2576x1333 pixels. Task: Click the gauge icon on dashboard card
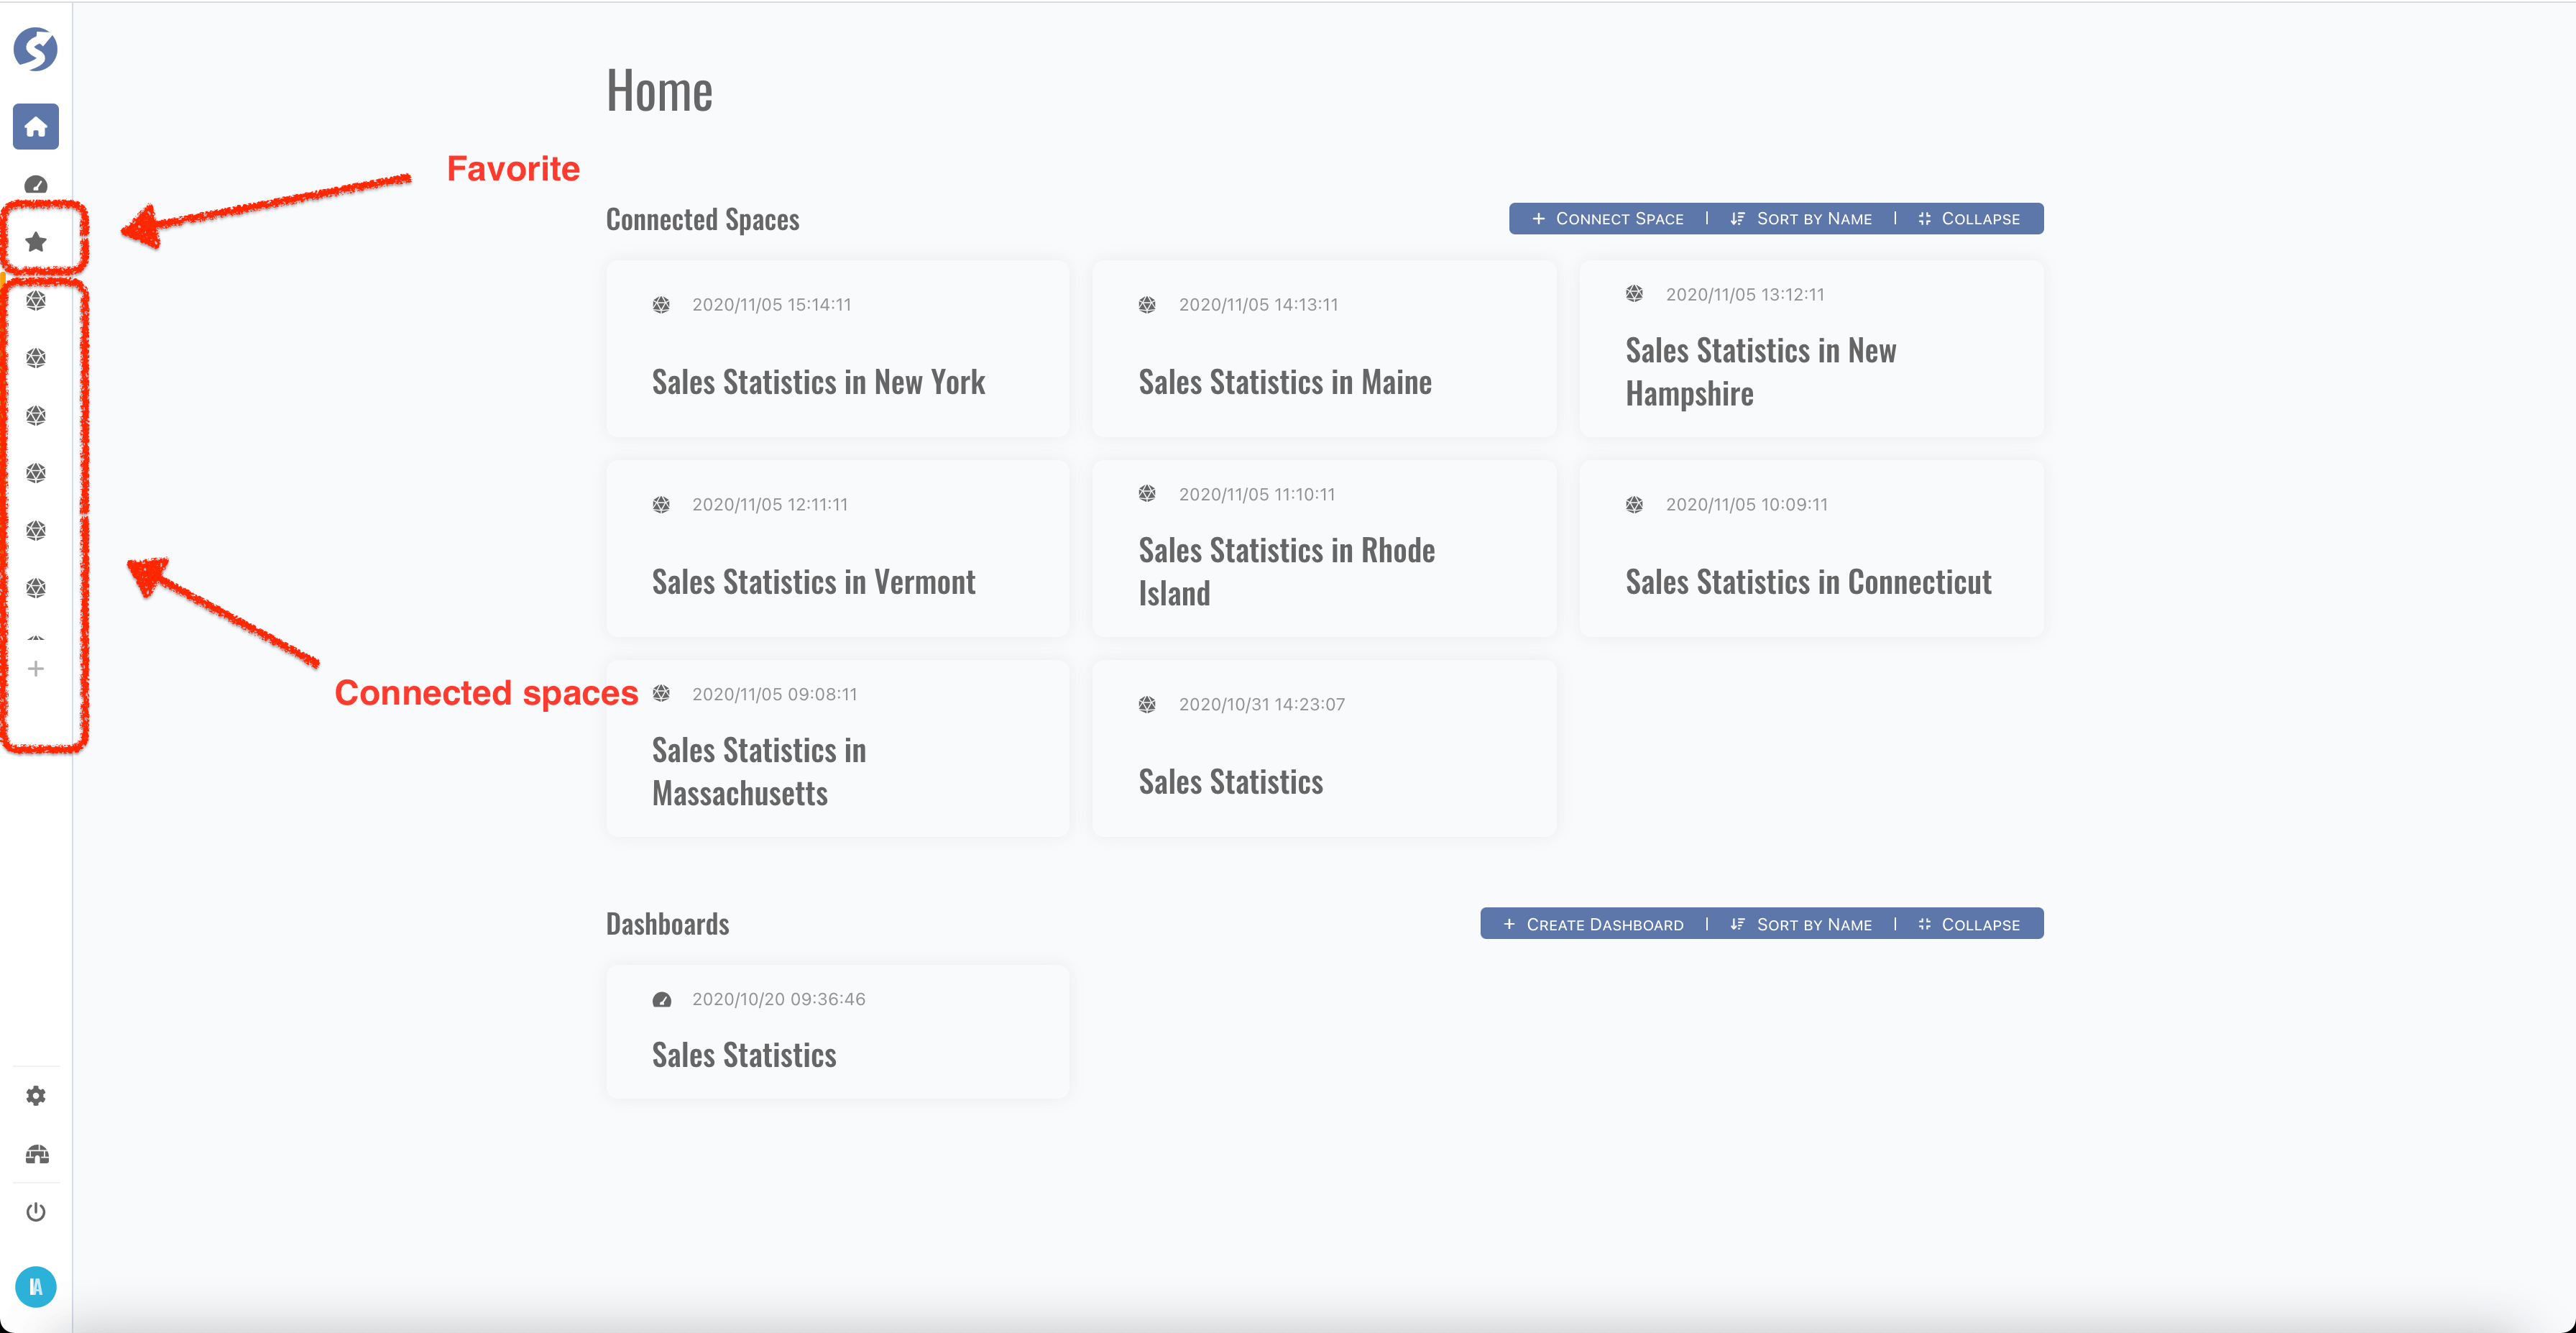click(661, 1000)
